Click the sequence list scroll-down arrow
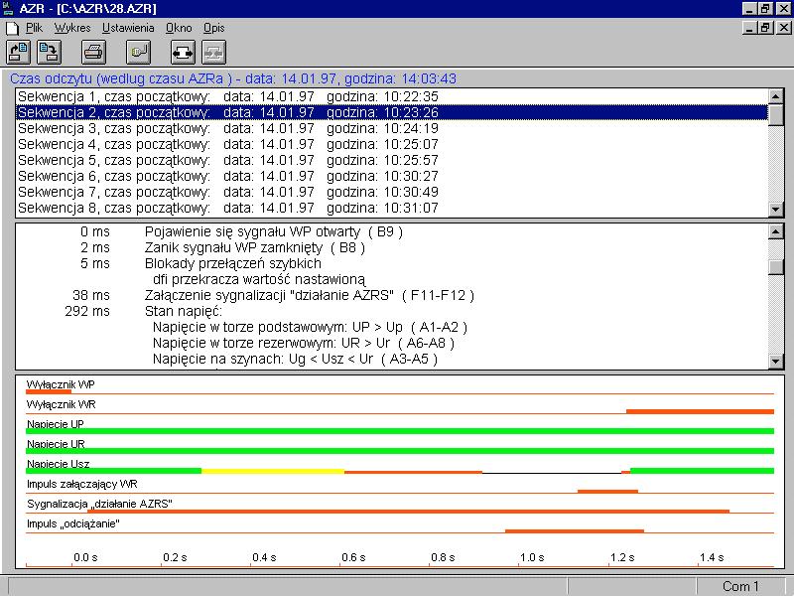This screenshot has height=596, width=794. pos(776,209)
